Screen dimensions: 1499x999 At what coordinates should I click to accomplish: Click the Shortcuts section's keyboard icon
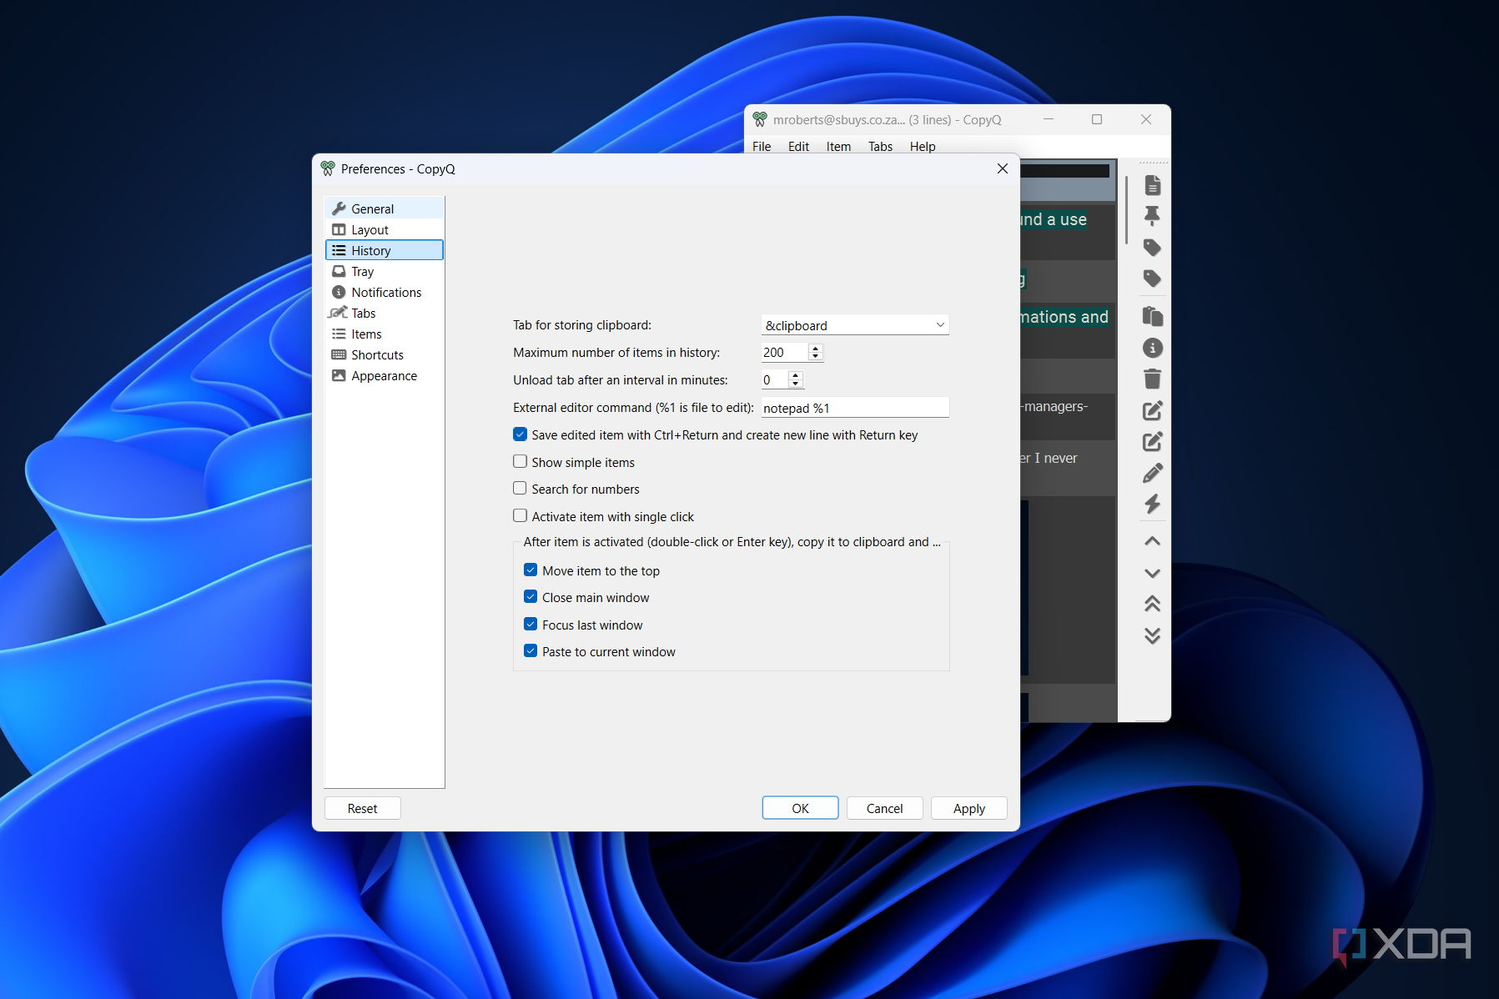coord(339,354)
